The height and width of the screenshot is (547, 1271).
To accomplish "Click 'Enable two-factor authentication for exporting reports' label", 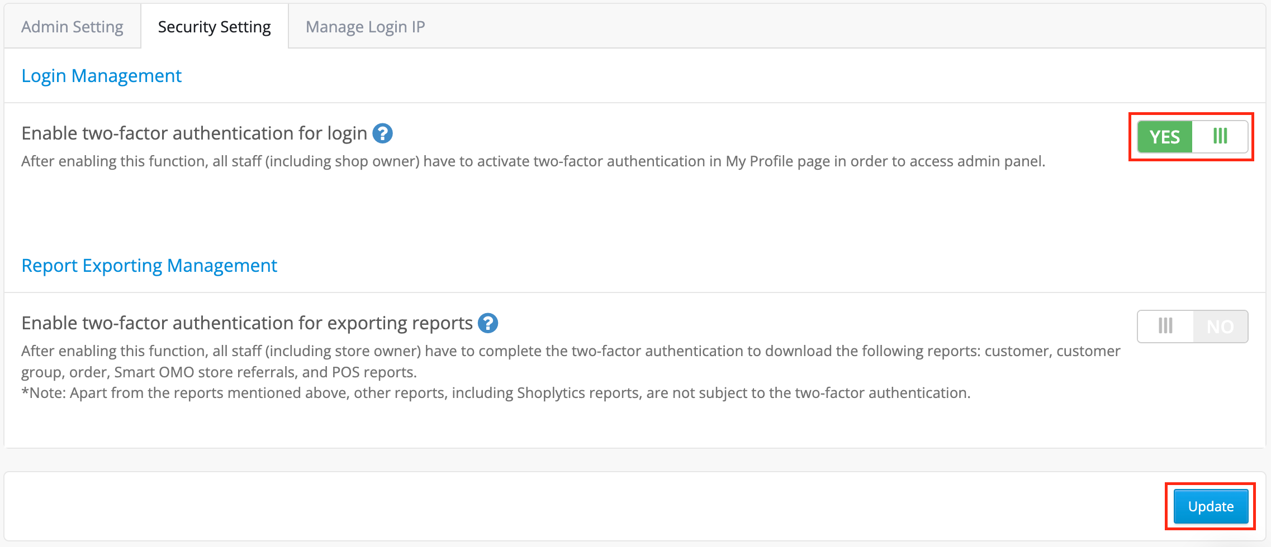I will [247, 323].
